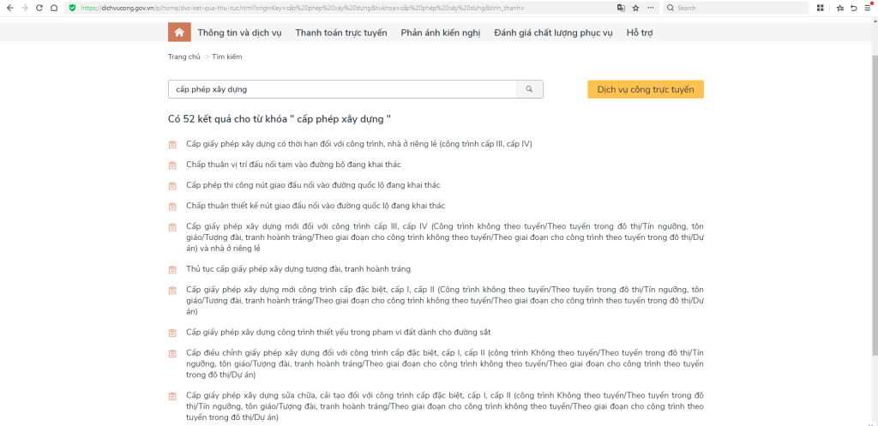Click the browser home page icon
The height and width of the screenshot is (426, 878).
pyautogui.click(x=54, y=8)
